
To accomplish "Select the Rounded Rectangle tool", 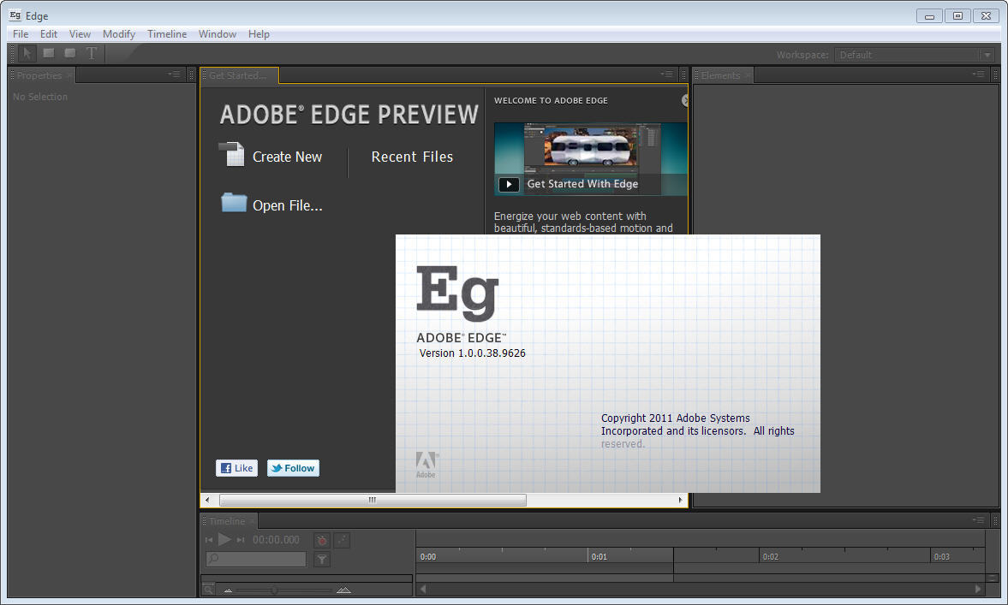I will 70,53.
